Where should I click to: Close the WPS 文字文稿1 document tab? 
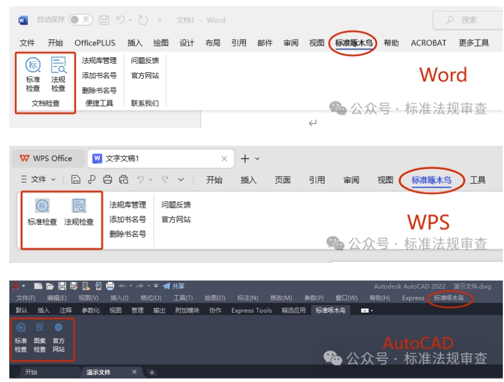[224, 159]
